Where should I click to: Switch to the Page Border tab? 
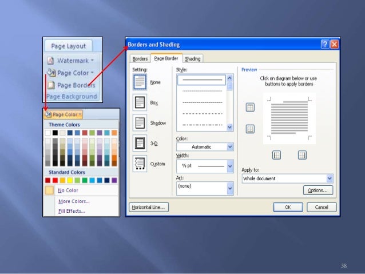pyautogui.click(x=166, y=58)
